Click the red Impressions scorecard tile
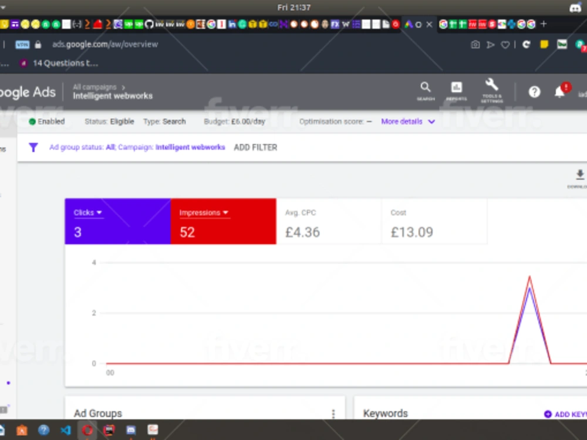 point(224,222)
